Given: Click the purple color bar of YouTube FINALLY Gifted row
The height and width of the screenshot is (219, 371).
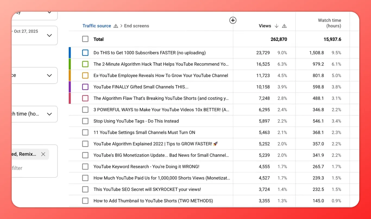Looking at the screenshot, I should (x=70, y=87).
